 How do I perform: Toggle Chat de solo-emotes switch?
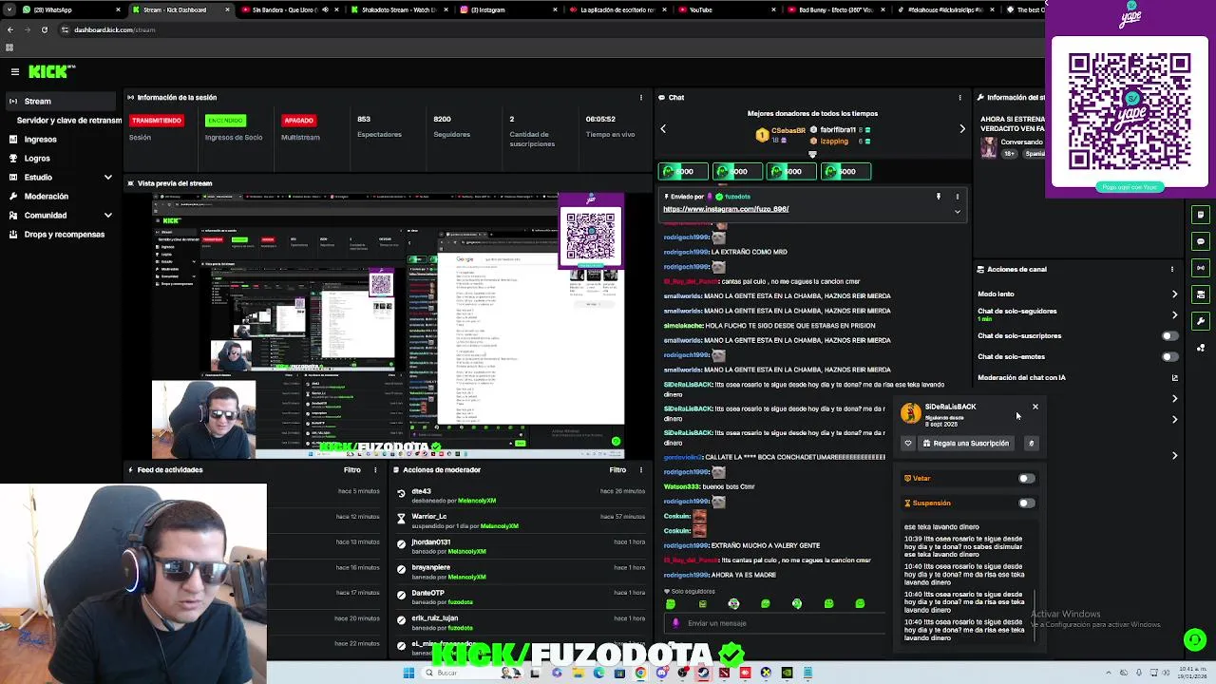1169,356
